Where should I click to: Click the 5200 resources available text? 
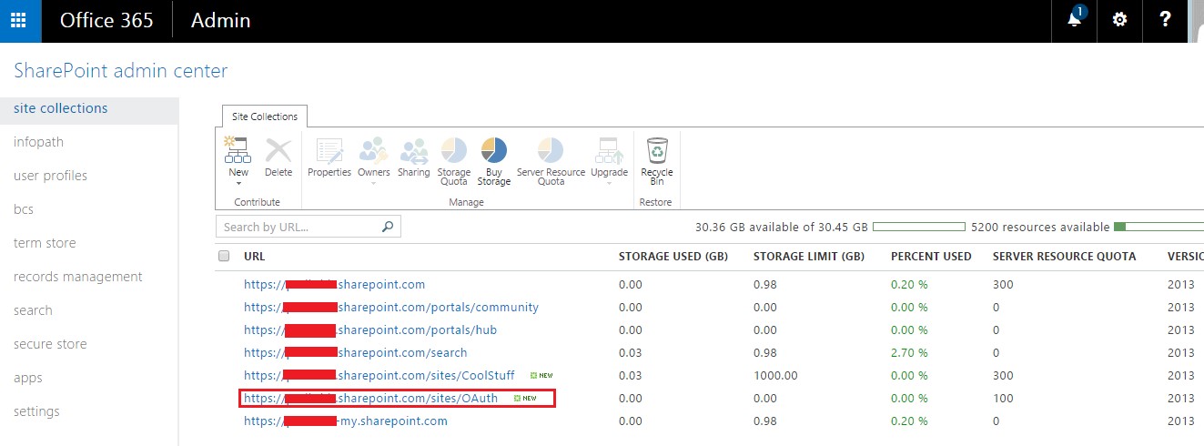click(1040, 227)
